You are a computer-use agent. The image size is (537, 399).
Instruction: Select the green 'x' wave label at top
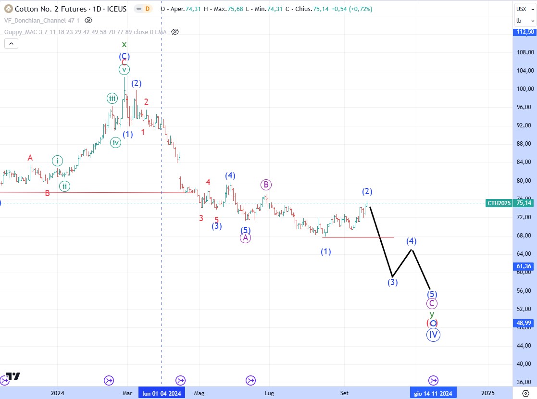[x=125, y=45]
